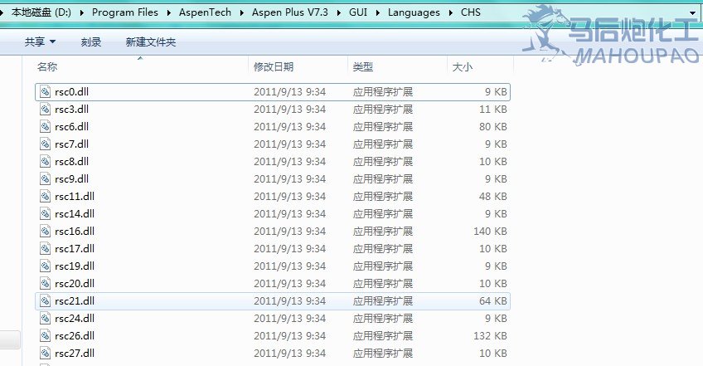Expand arrow after GUI in breadcrumb

coord(377,12)
